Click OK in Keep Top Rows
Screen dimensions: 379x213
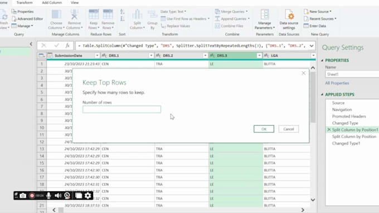264,129
